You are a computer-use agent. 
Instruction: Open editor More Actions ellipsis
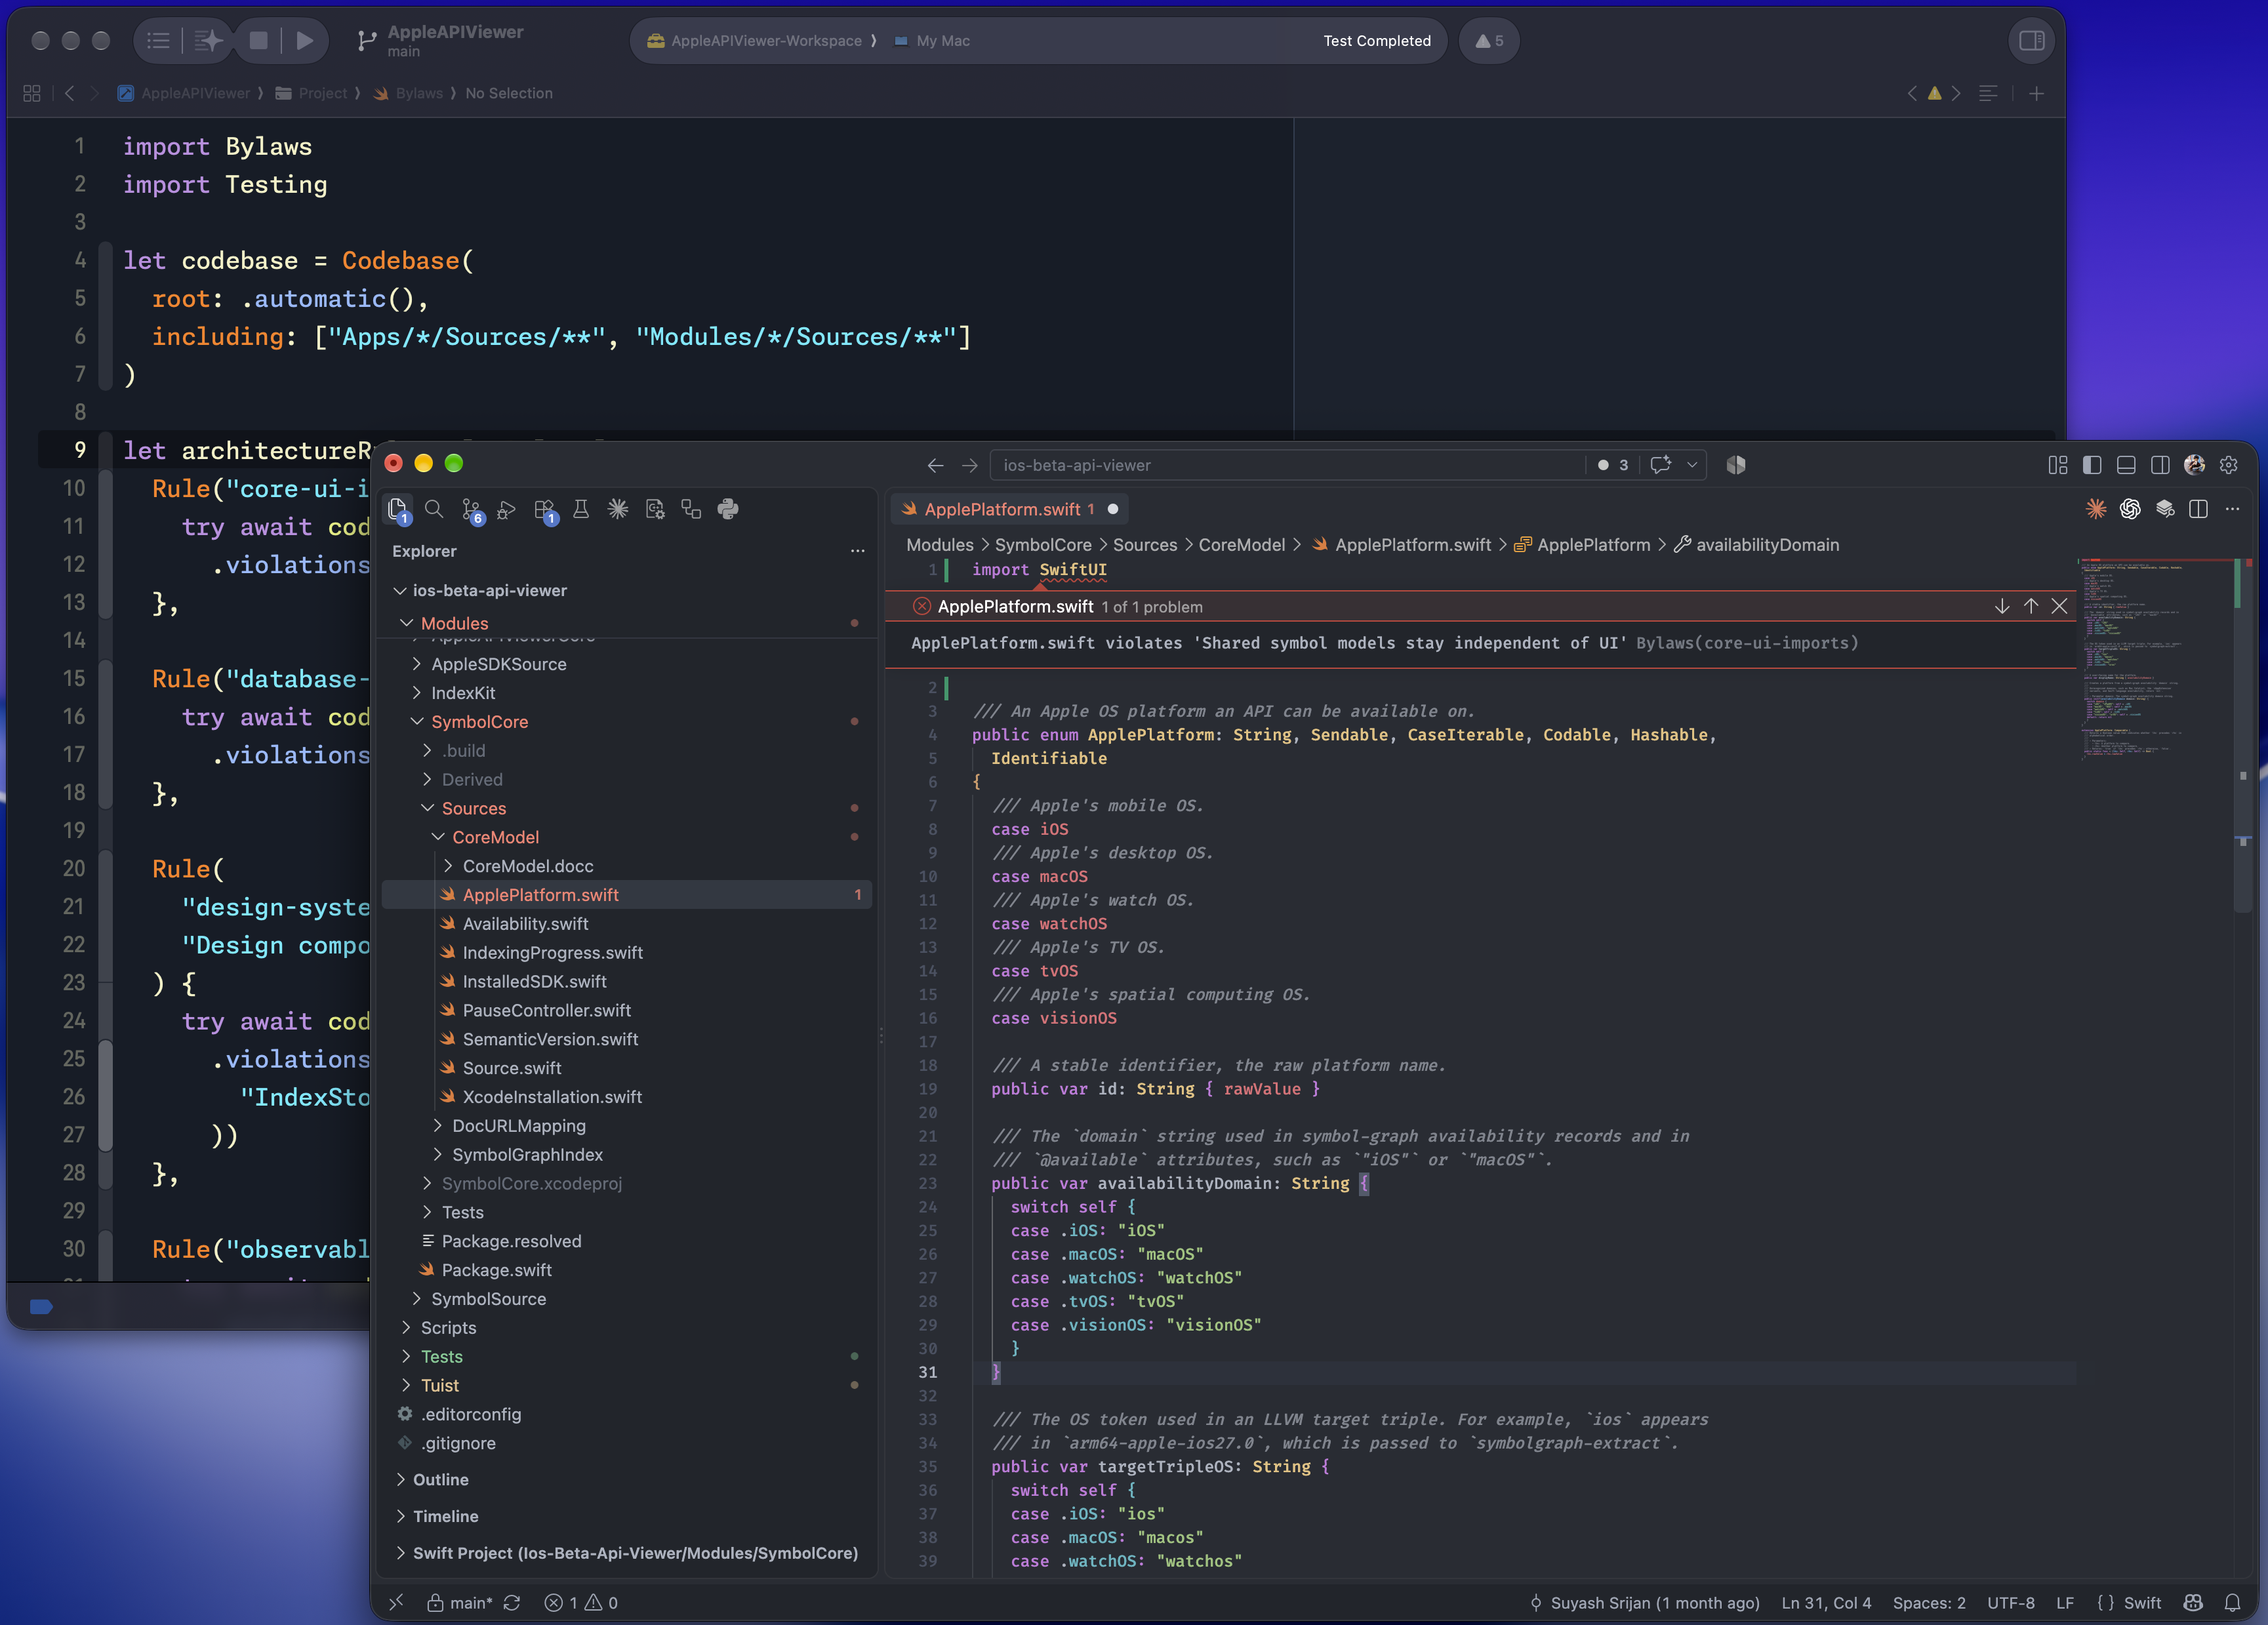click(2232, 509)
